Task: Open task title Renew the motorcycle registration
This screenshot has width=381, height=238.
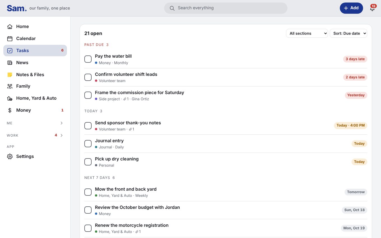Action: coord(132,225)
